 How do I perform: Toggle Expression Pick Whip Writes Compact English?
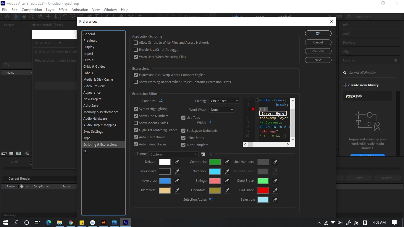[136, 75]
